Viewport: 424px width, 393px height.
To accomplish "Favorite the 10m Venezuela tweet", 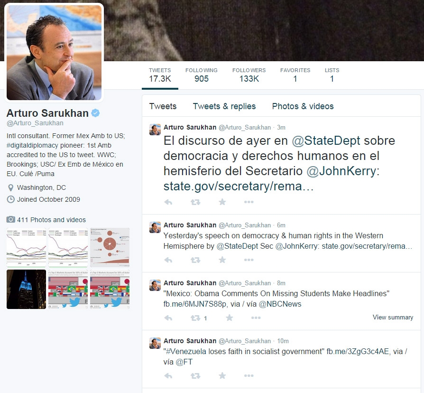I will point(222,376).
